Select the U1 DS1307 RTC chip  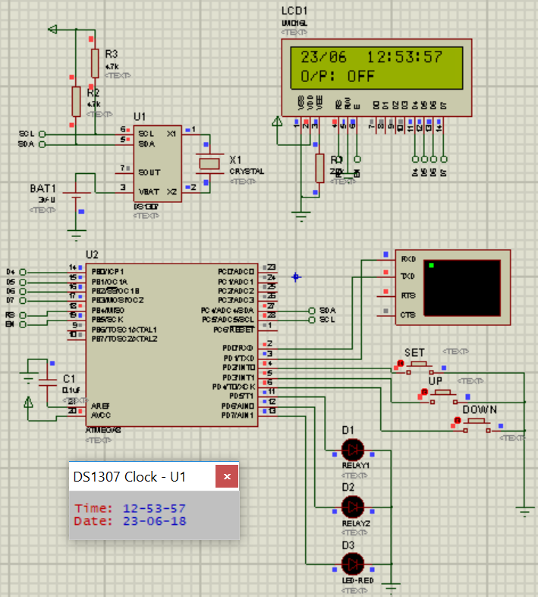coord(157,163)
